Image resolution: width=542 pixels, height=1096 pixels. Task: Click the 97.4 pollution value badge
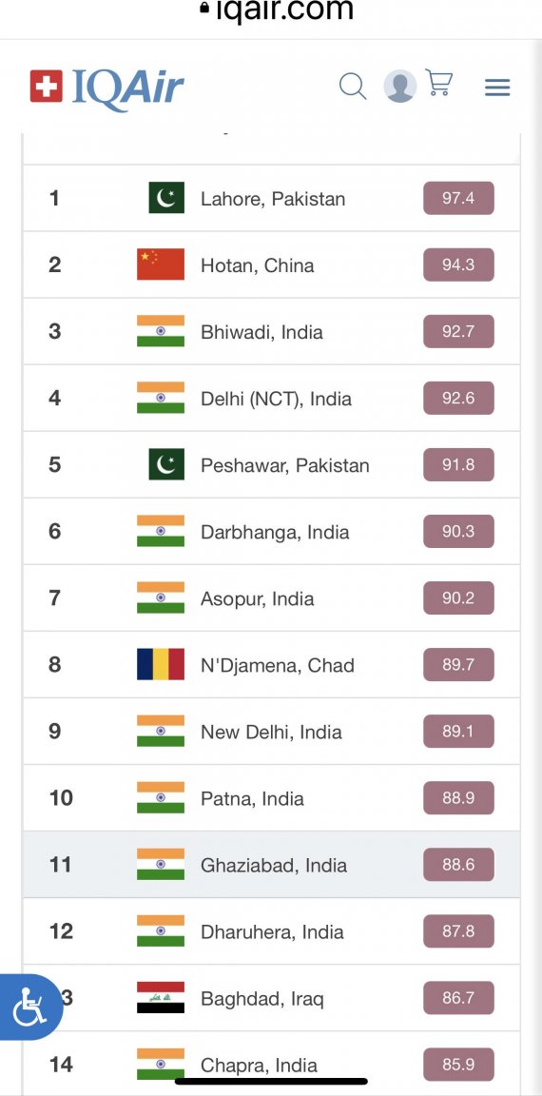pos(458,198)
